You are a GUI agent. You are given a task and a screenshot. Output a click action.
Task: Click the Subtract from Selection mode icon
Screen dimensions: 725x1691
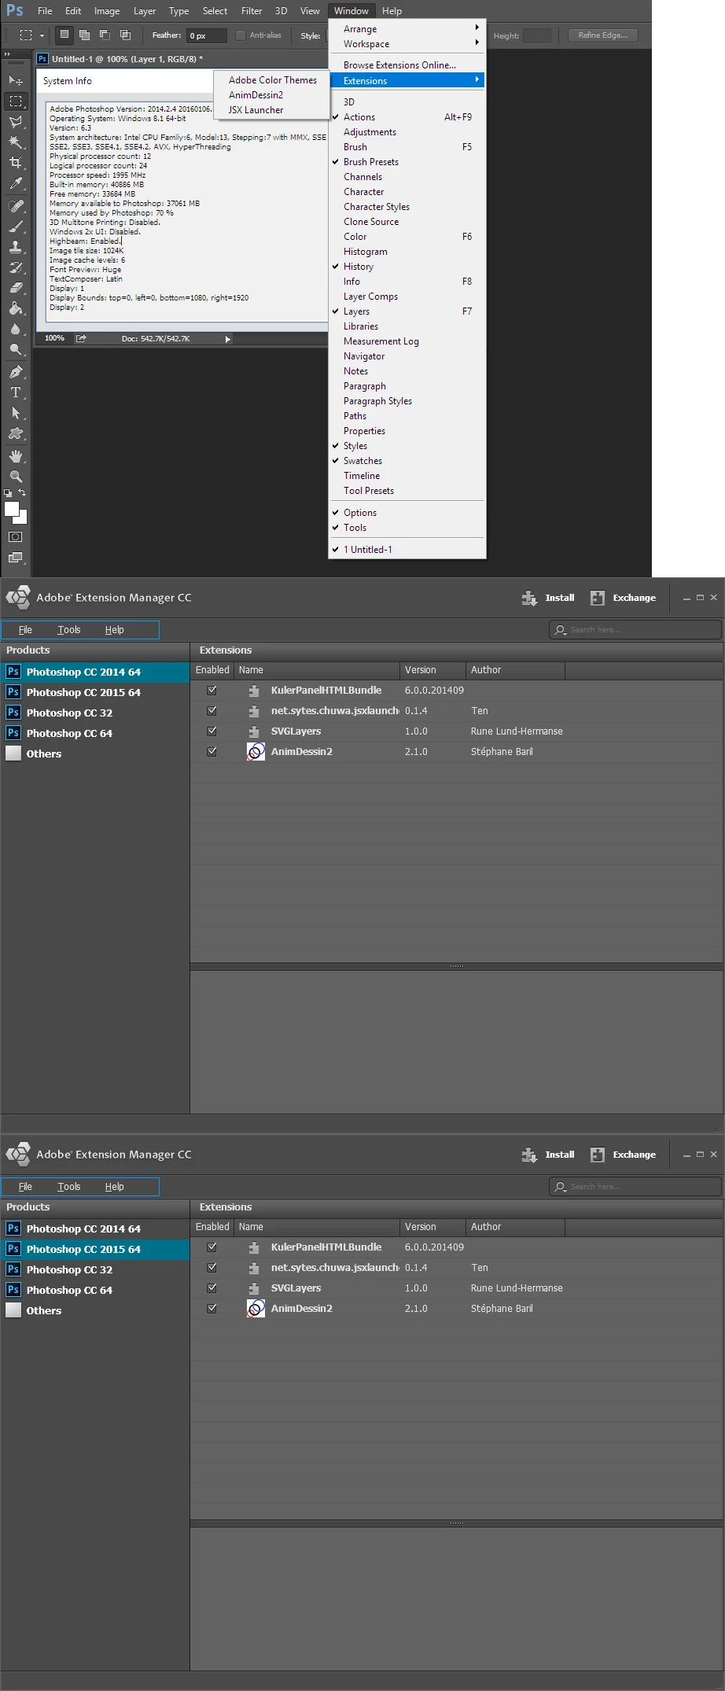click(105, 35)
